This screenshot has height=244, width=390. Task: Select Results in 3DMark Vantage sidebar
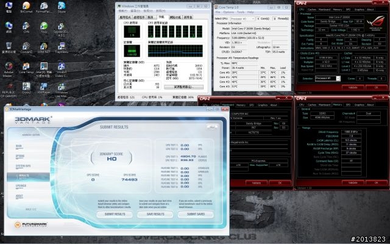pos(29,176)
